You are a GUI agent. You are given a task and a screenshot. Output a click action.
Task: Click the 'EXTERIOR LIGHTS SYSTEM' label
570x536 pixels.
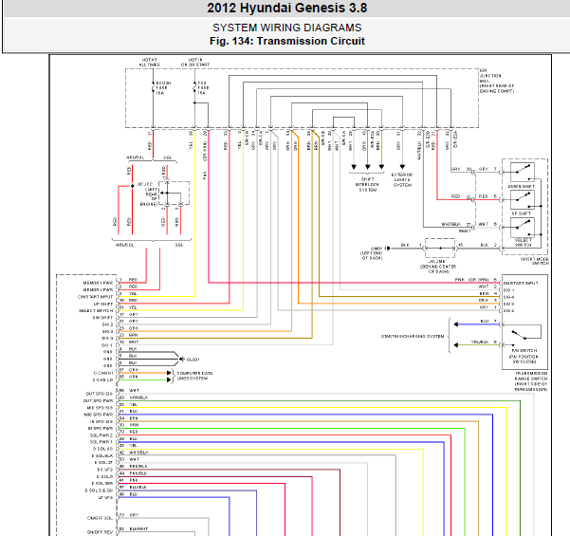click(402, 179)
